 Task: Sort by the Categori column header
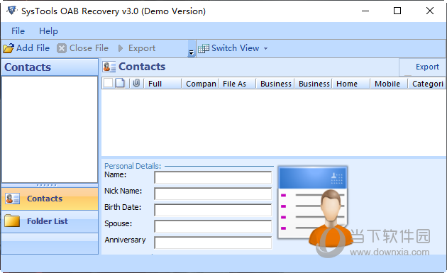[426, 84]
